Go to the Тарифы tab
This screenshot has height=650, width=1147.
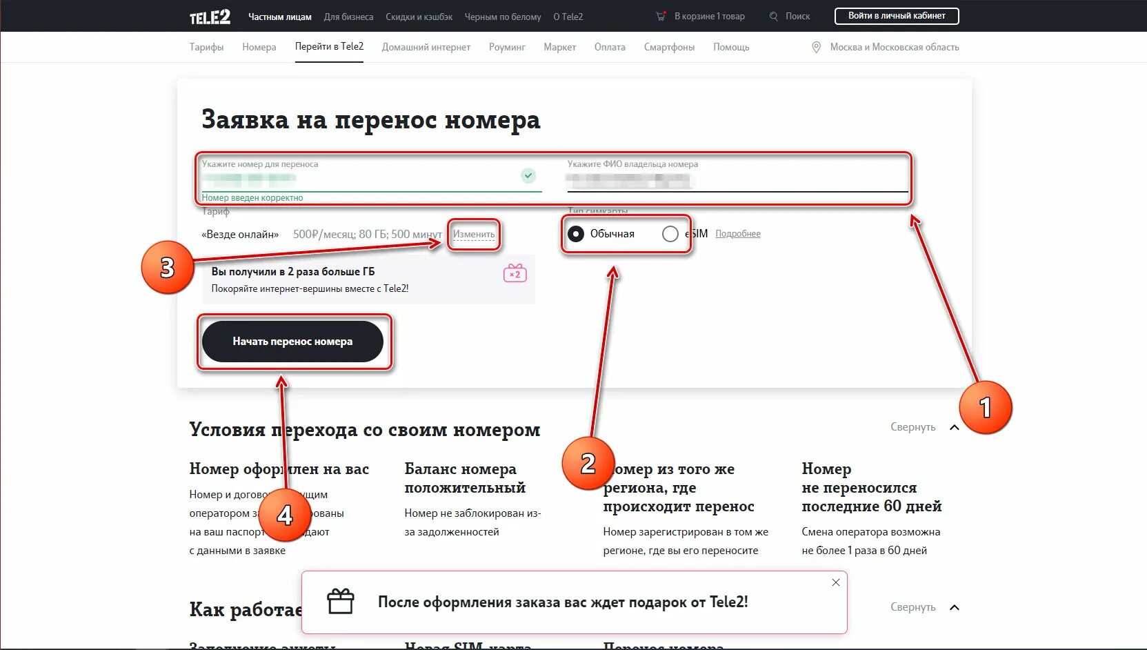tap(206, 47)
